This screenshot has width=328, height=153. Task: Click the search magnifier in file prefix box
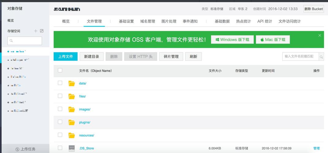click(321, 57)
